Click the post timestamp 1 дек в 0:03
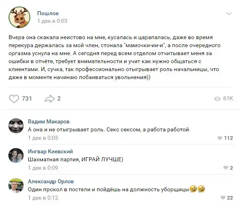241x208 pixels. point(52,21)
